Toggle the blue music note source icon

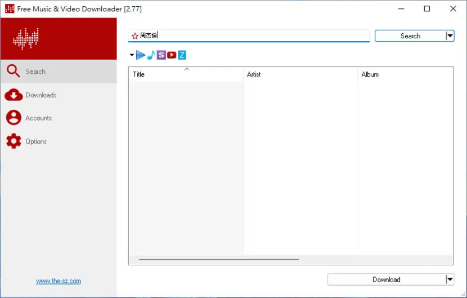(x=151, y=55)
